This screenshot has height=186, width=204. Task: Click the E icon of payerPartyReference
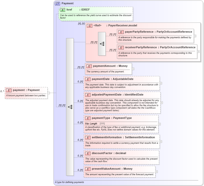(121, 32)
